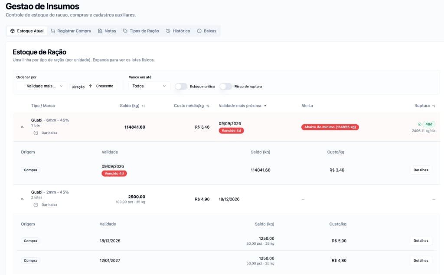The image size is (444, 275).
Task: Collapse the Guabi 2mm row
Action: pyautogui.click(x=22, y=199)
